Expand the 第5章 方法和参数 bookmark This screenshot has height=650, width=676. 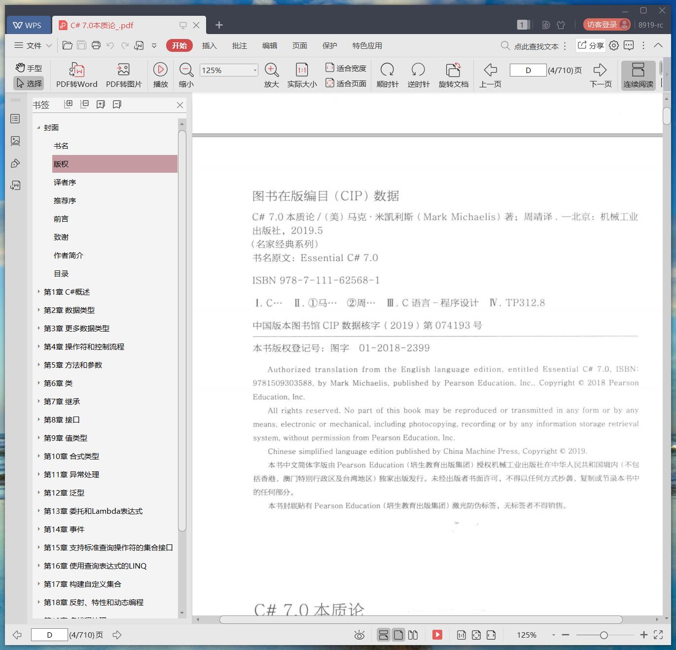38,365
